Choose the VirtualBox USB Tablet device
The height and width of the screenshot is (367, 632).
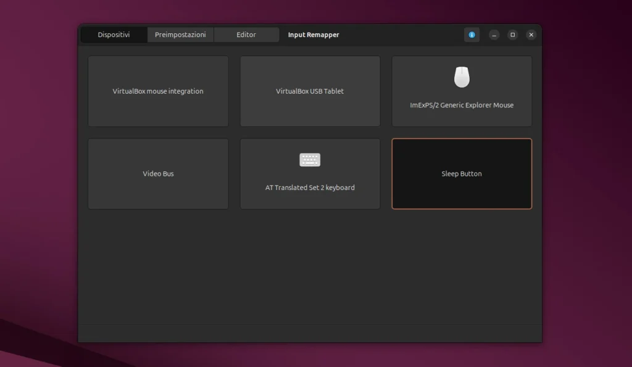point(310,91)
